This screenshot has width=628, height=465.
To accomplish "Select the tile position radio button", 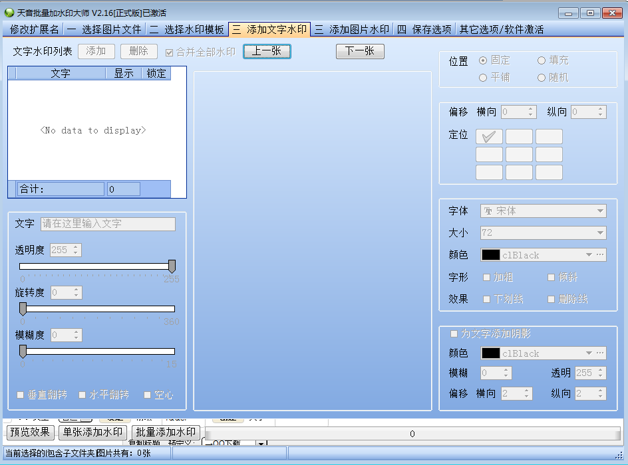I will (483, 78).
